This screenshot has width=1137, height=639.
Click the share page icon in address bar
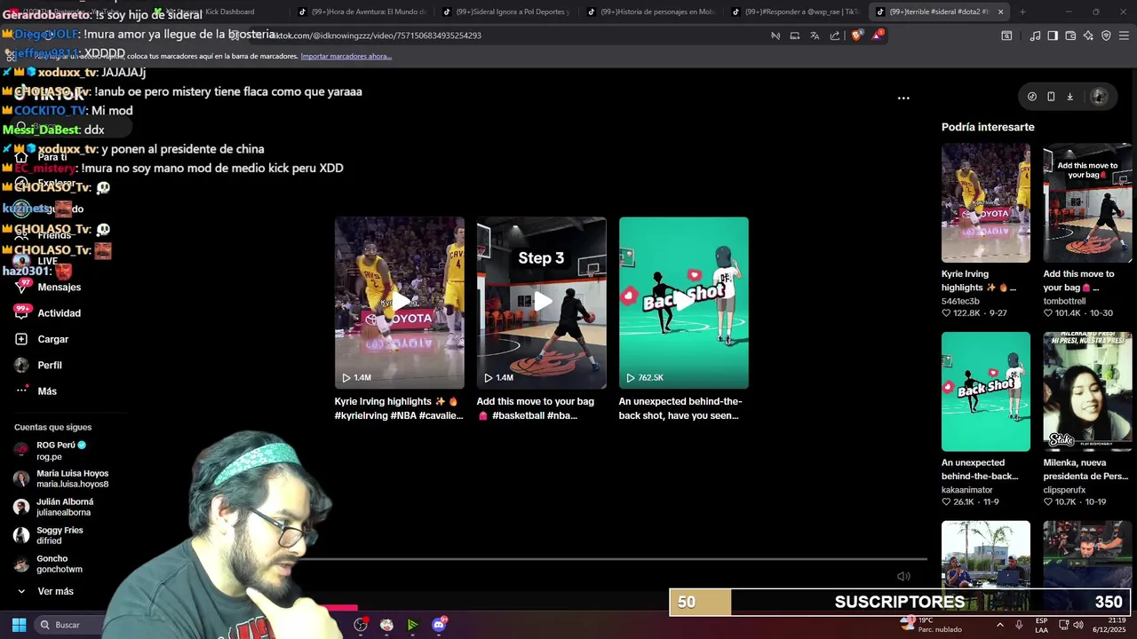(835, 35)
